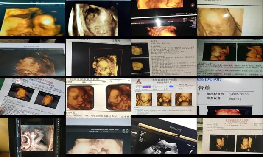263x157 pixels.
Task: Select the report with two stacked scans left
Action: click(164, 58)
